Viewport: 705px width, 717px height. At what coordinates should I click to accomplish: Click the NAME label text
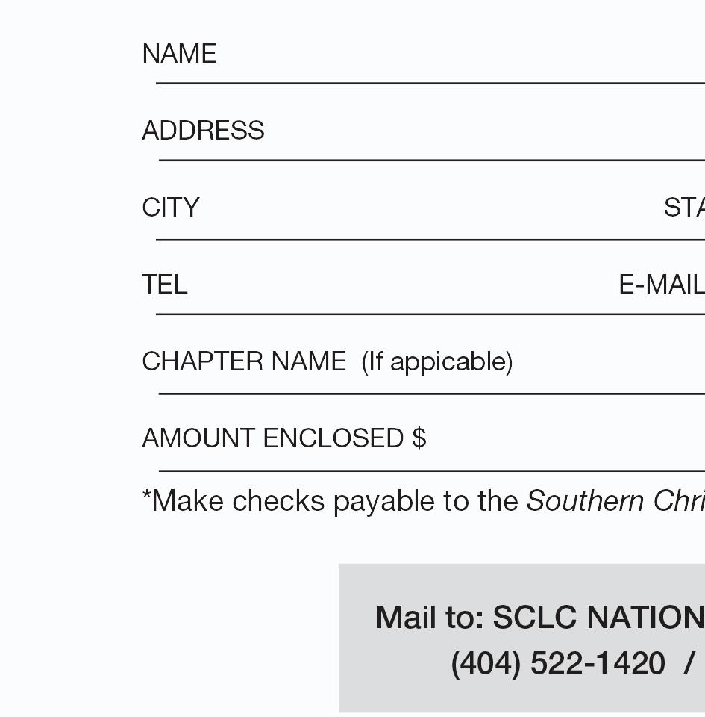179,54
